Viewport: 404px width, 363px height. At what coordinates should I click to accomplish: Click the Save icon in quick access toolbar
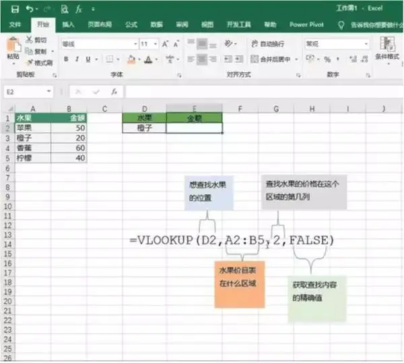[15, 9]
